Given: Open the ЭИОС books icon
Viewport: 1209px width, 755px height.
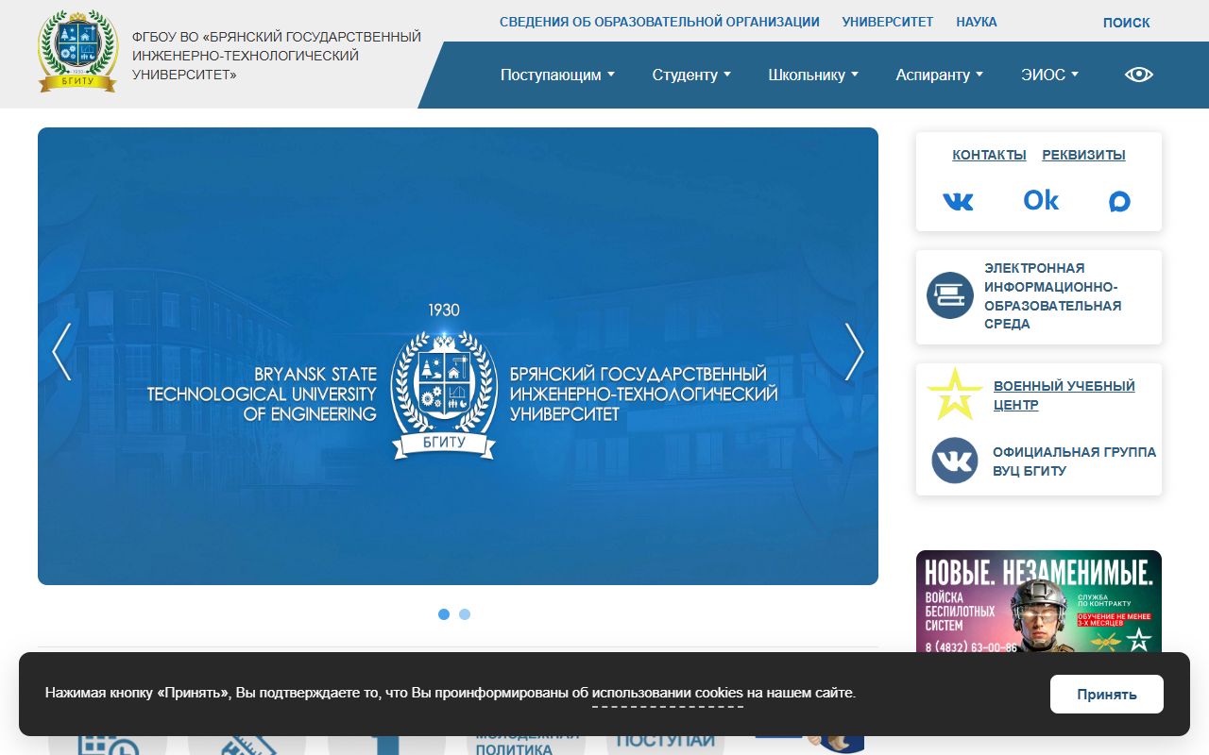Looking at the screenshot, I should pos(949,295).
